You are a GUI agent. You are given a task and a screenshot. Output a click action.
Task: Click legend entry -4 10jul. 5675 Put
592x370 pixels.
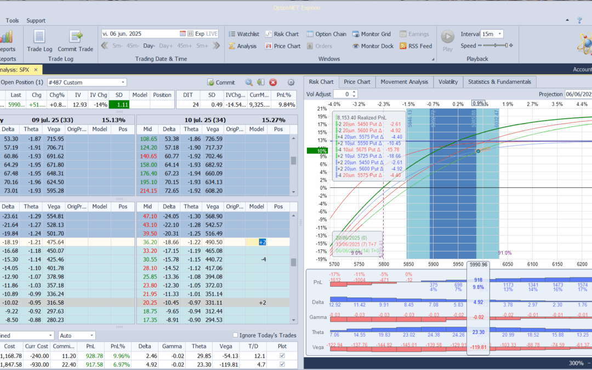click(368, 150)
